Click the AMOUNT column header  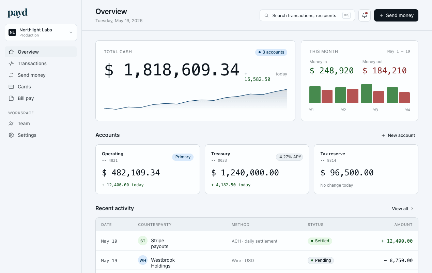tap(403, 225)
